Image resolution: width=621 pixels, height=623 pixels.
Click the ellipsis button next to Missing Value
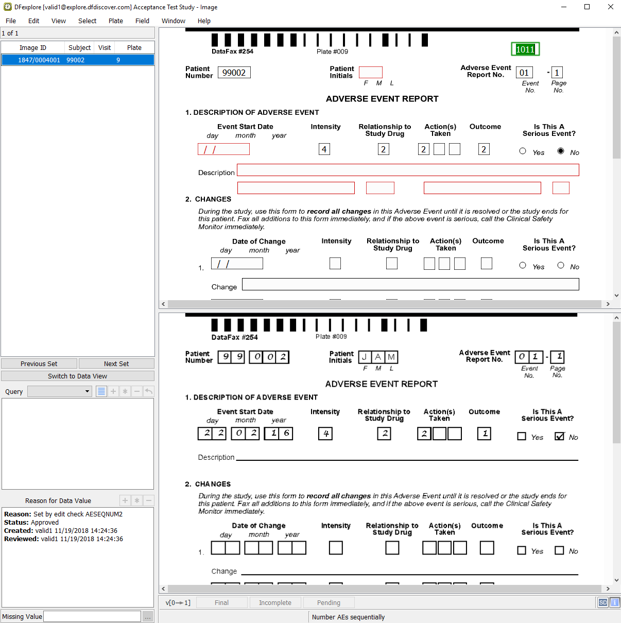[x=148, y=617]
